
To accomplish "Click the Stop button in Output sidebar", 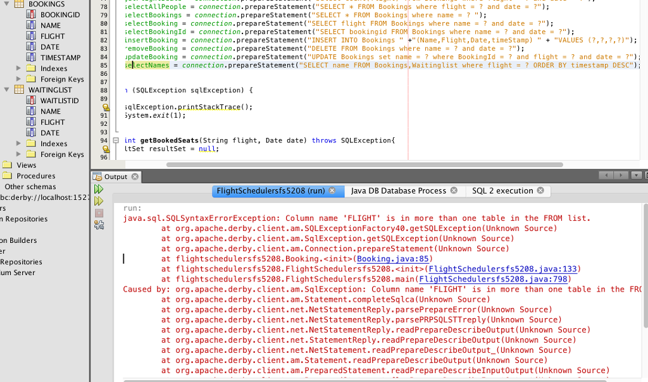I will (x=99, y=213).
